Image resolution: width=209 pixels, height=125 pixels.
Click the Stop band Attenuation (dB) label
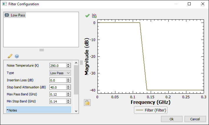(x=26, y=87)
